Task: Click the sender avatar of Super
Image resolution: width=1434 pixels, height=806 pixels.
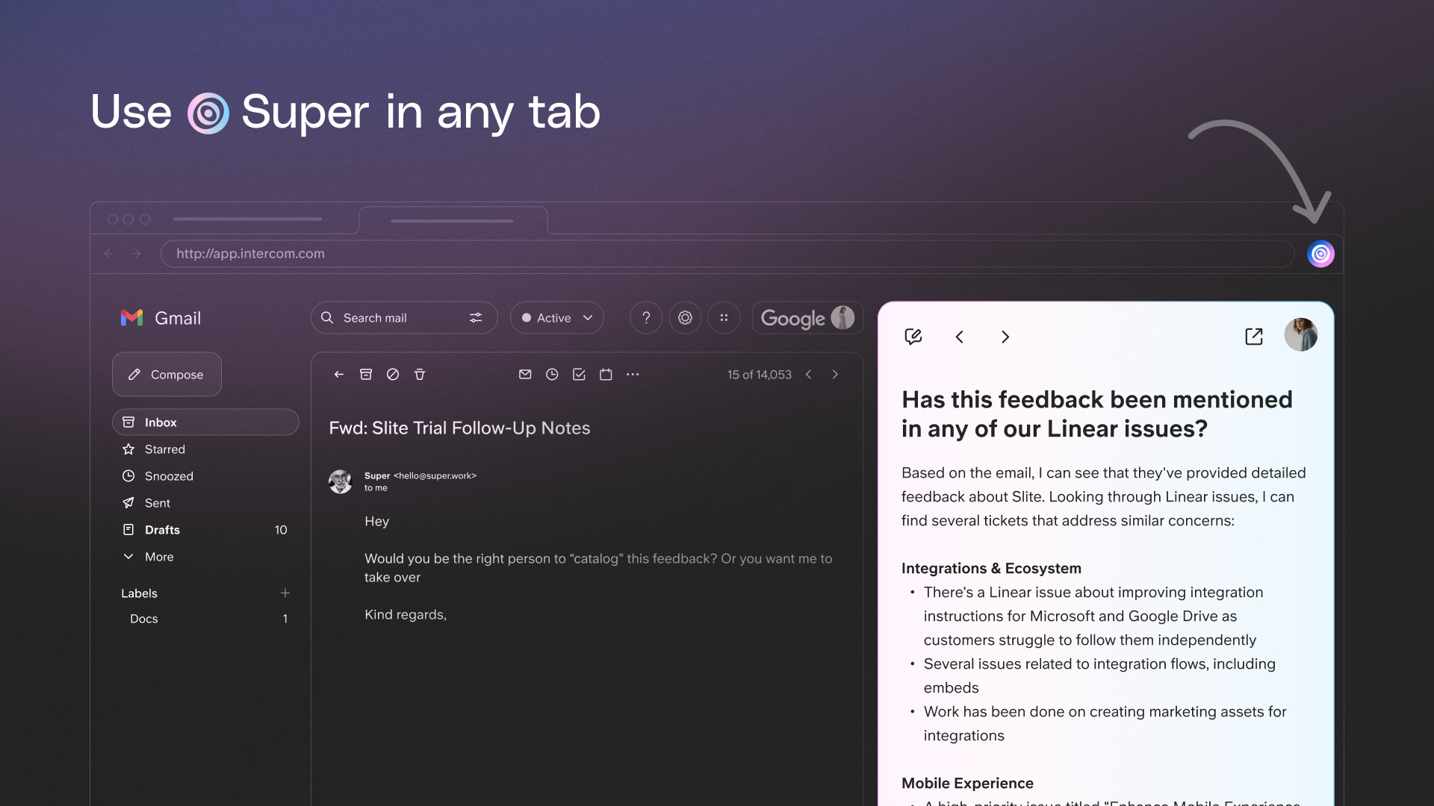Action: point(341,481)
